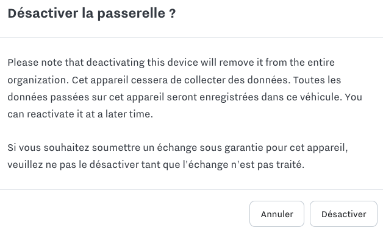The image size is (383, 233).
Task: Click the 'Désactiver la passerelle ?' dialog title
Action: point(91,13)
